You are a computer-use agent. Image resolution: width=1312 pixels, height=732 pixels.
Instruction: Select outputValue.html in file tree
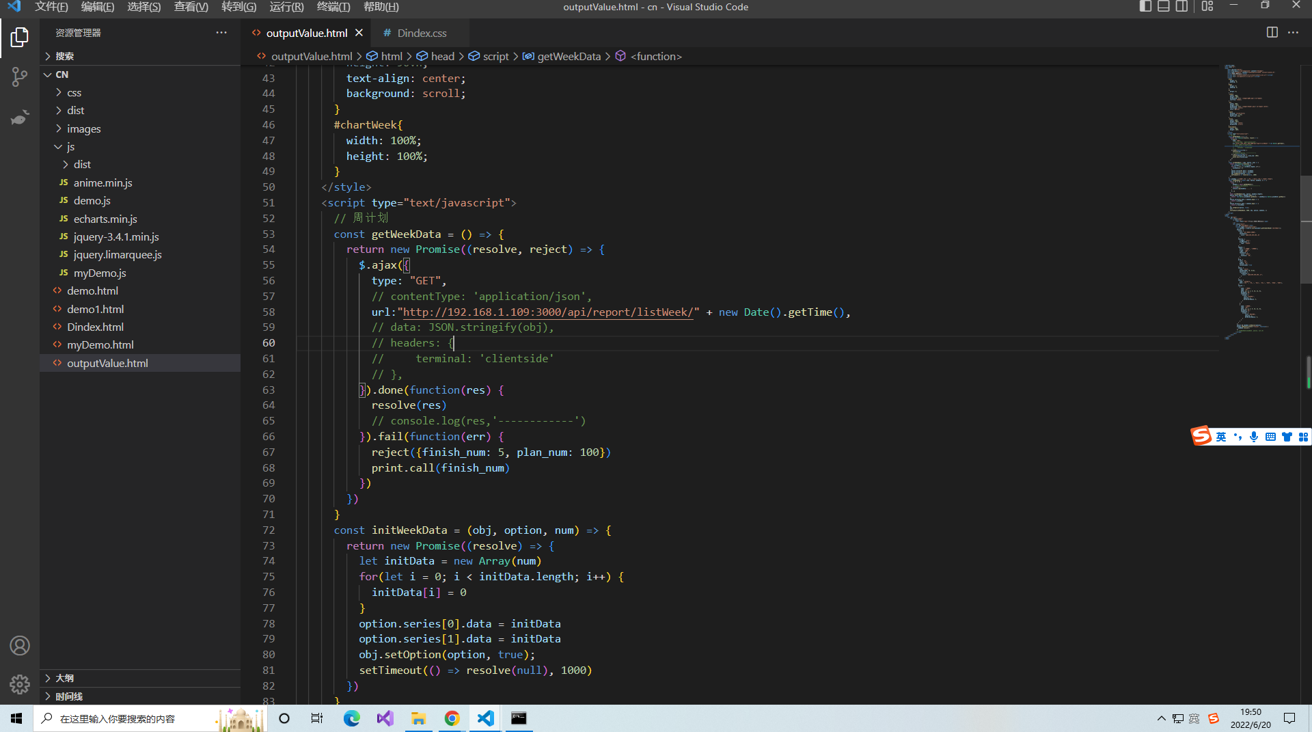click(140, 363)
